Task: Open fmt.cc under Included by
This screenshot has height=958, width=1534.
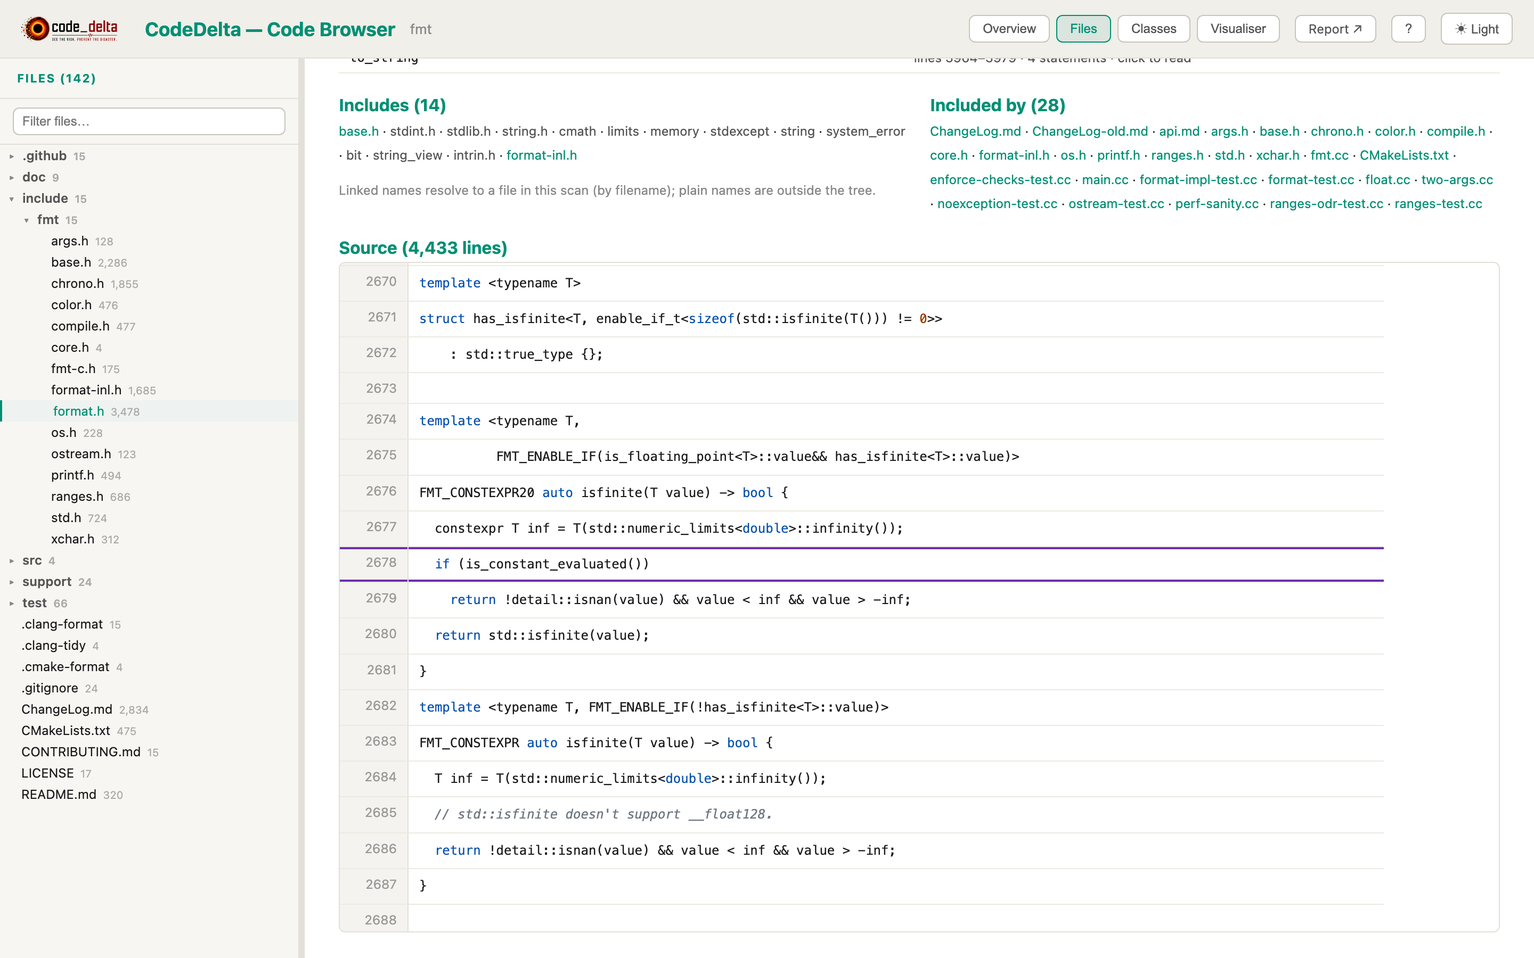Action: tap(1329, 155)
